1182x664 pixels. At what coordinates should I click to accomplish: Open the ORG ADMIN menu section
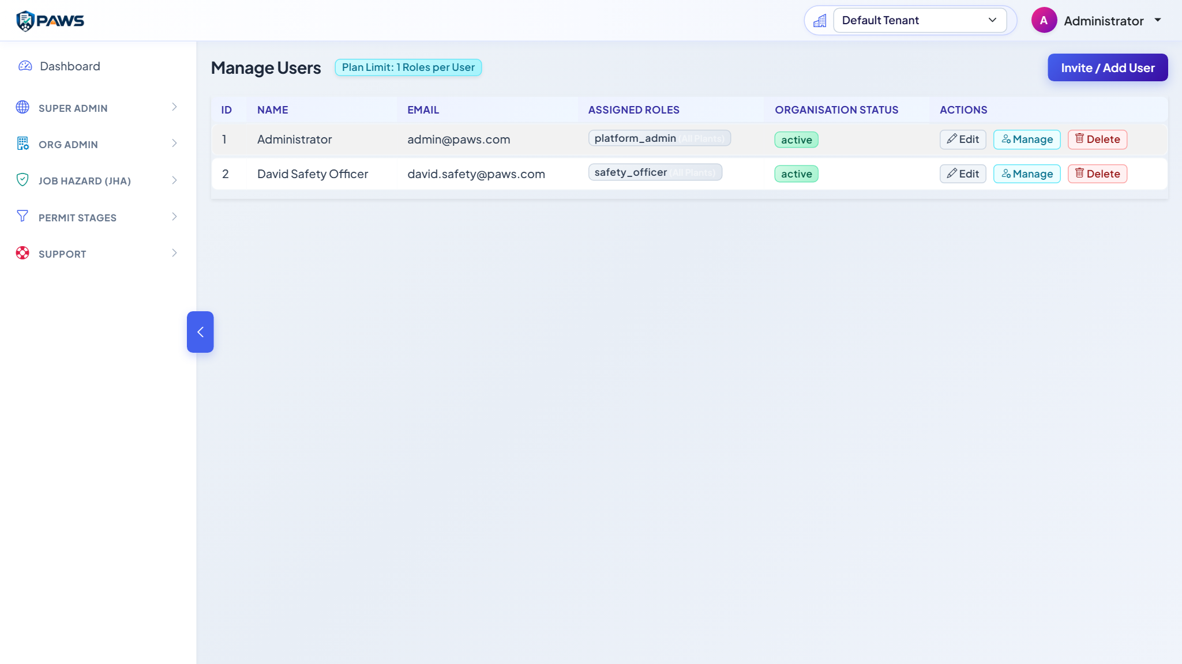pyautogui.click(x=98, y=144)
